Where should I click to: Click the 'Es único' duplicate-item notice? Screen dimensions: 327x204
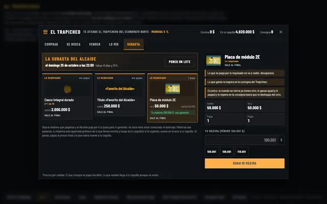point(245,93)
